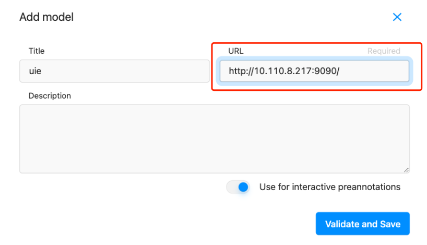Click the http://10.110.8.217:9090/ address text

click(x=284, y=71)
